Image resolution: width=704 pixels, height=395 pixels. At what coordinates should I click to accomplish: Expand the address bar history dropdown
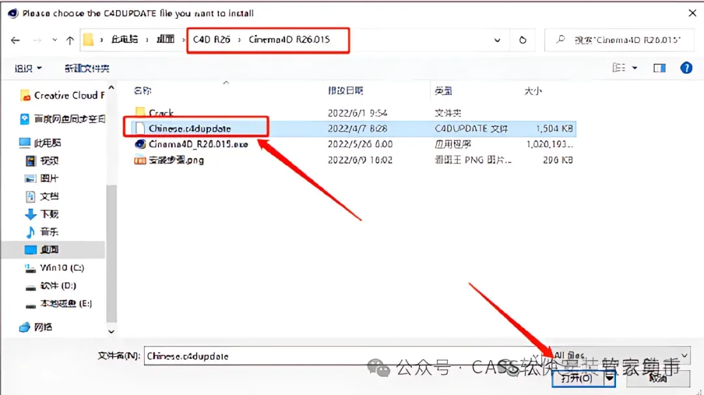tap(497, 40)
